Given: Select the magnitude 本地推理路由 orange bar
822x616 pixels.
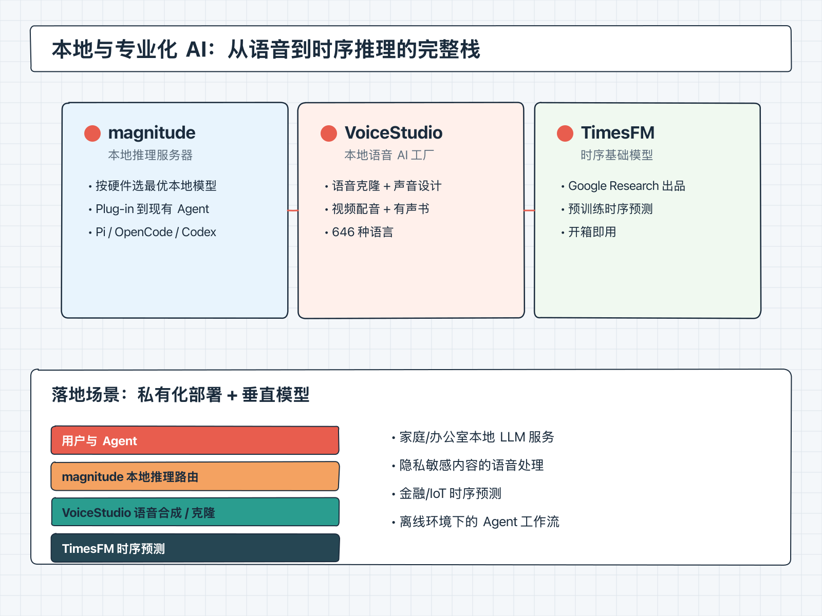Looking at the screenshot, I should point(195,476).
